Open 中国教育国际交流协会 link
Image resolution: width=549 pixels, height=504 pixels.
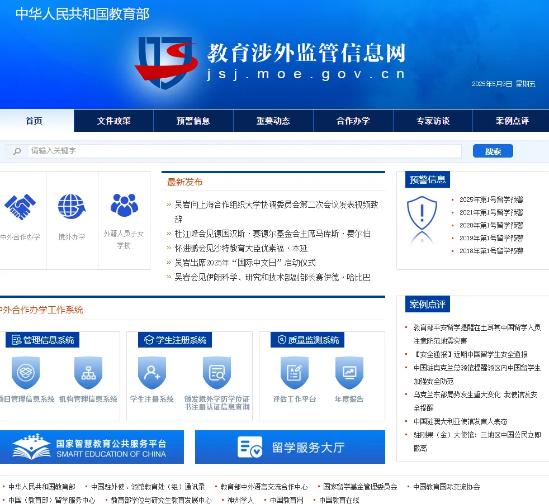click(x=447, y=487)
